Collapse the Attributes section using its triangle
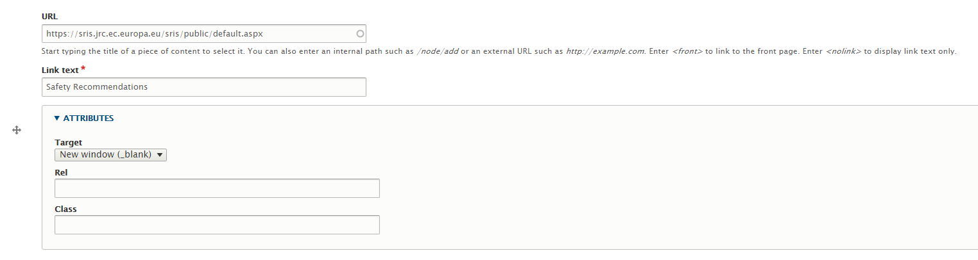The image size is (978, 260). 57,118
